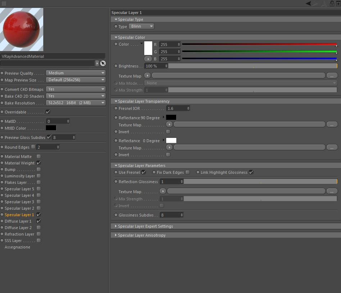Click the lock icon in top bar
This screenshot has width=341, height=293.
[332, 3]
